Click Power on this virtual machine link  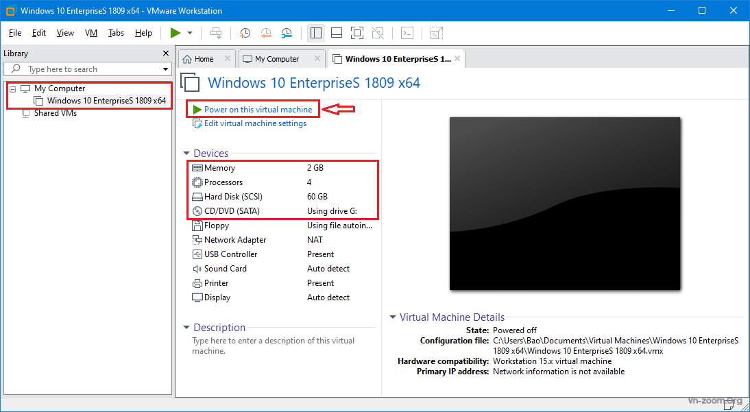(258, 110)
